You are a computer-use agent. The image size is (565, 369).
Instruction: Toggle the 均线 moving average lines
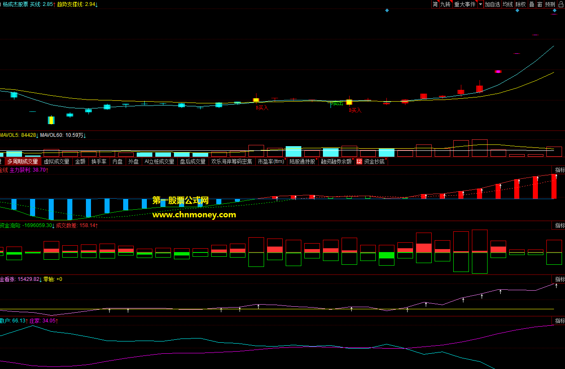pos(507,4)
